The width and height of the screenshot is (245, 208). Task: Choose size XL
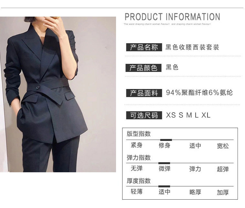pos(206,115)
